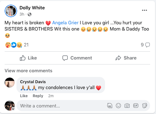Reply to Crystal Davis's comment
Image resolution: width=156 pixels, height=114 pixels.
tap(38, 96)
